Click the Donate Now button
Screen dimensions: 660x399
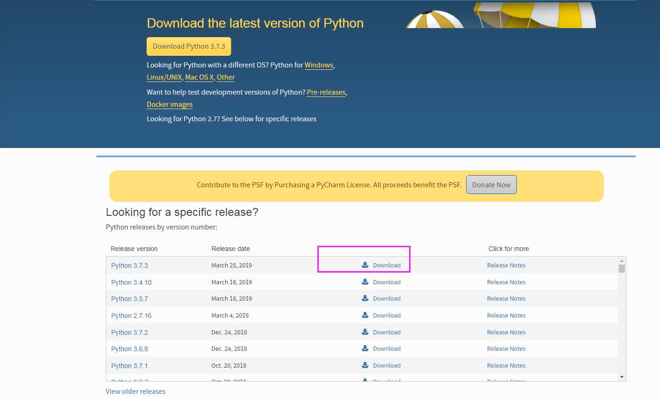[x=491, y=185]
